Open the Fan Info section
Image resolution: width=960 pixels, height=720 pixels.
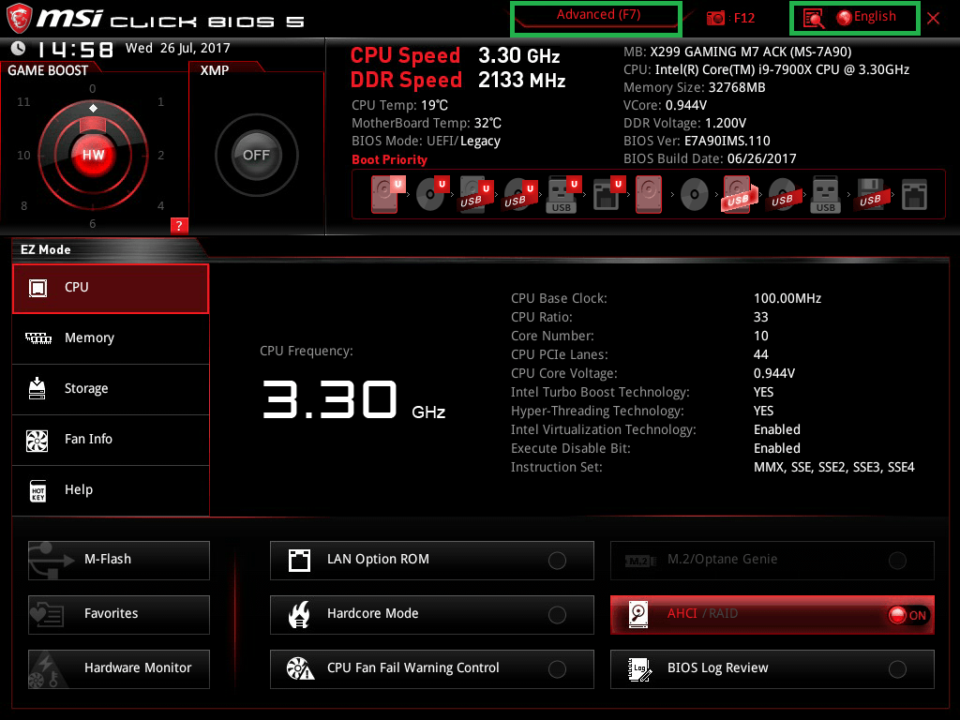pos(111,440)
